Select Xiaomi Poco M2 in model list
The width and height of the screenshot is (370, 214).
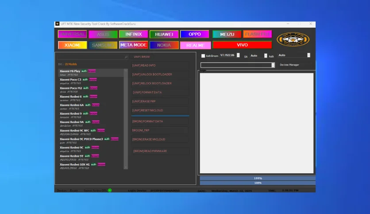pyautogui.click(x=91, y=90)
